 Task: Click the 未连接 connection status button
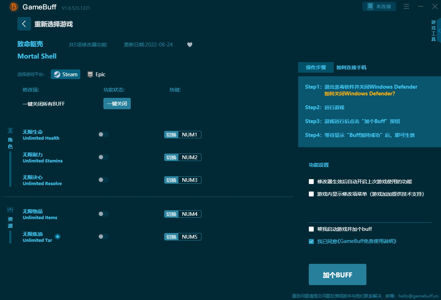379,6
